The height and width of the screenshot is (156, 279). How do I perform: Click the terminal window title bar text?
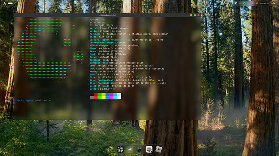pyautogui.click(x=108, y=15)
